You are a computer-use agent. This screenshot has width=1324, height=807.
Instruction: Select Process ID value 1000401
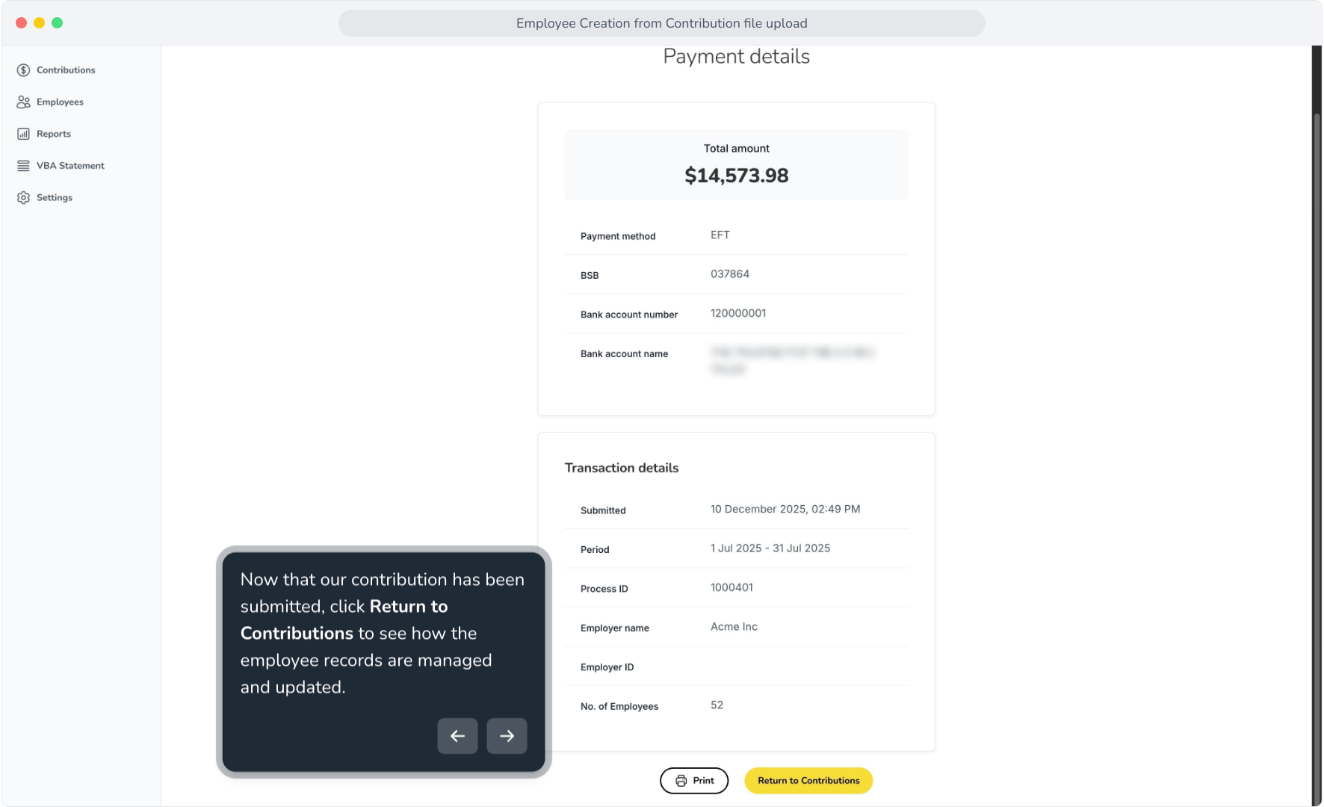[x=731, y=587]
